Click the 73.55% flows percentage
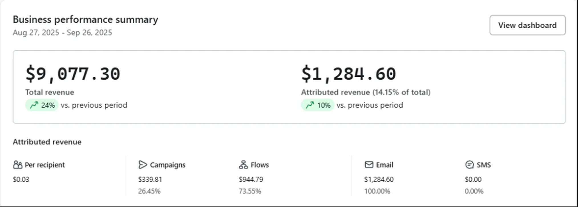This screenshot has height=207, width=578. pyautogui.click(x=250, y=191)
